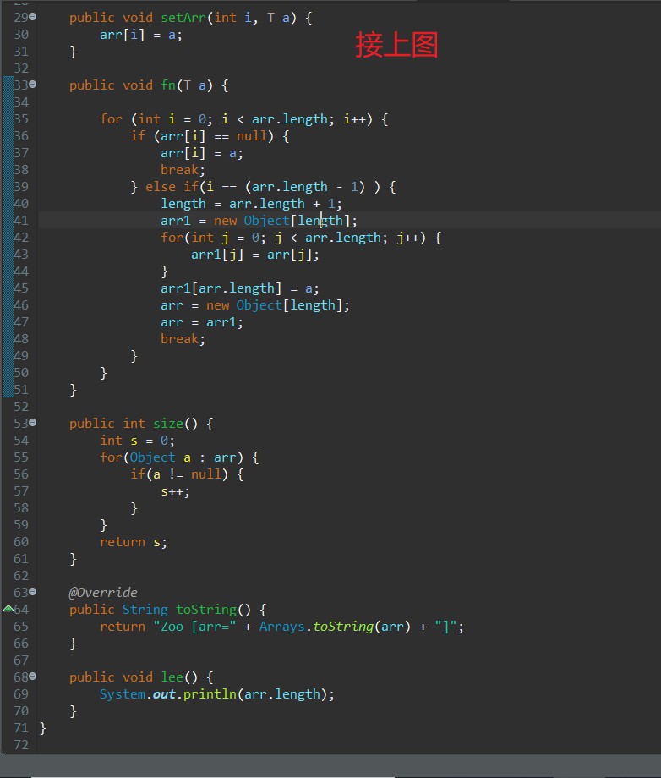Click 'j++' in the inner for loop
Image resolution: width=661 pixels, height=778 pixels.
pos(407,238)
